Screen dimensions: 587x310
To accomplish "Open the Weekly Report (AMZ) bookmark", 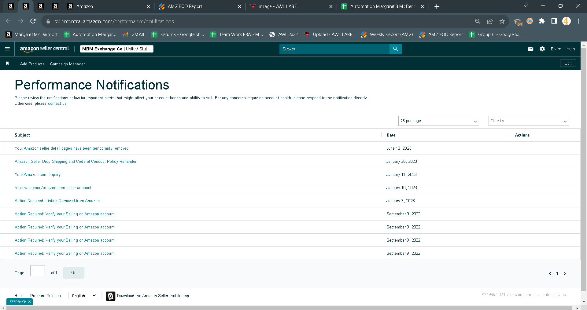I will [x=387, y=35].
